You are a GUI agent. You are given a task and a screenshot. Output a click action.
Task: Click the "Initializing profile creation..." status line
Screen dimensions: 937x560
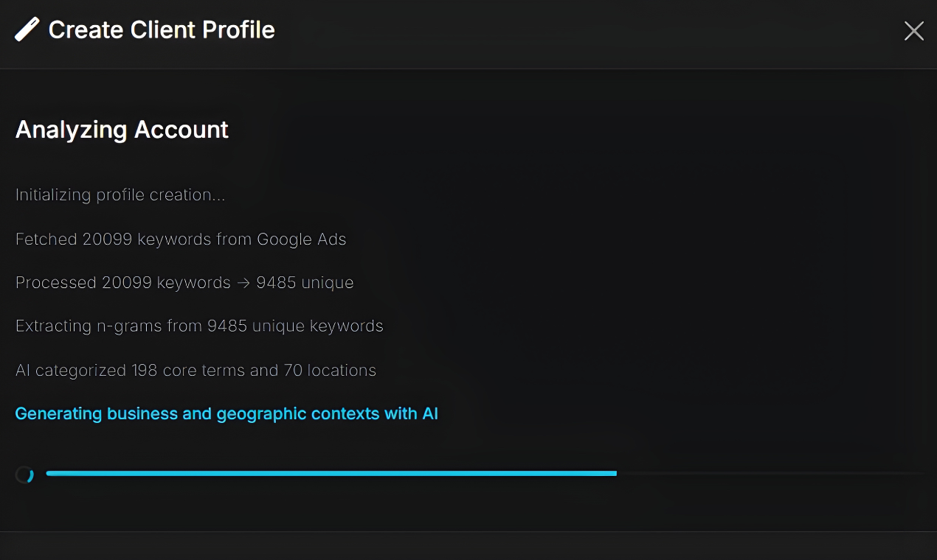120,195
